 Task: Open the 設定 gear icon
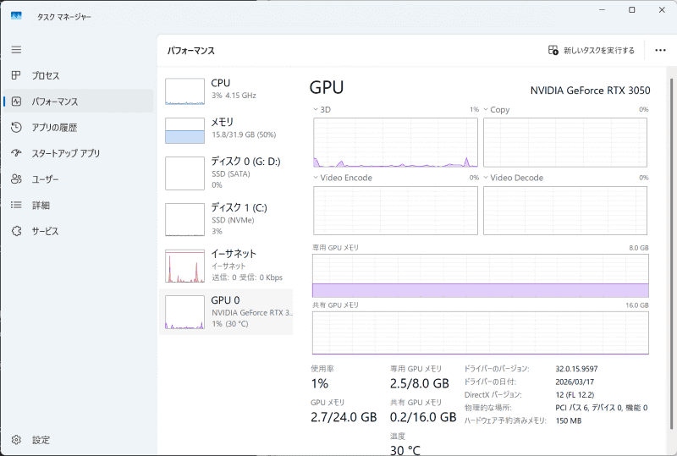pyautogui.click(x=16, y=440)
